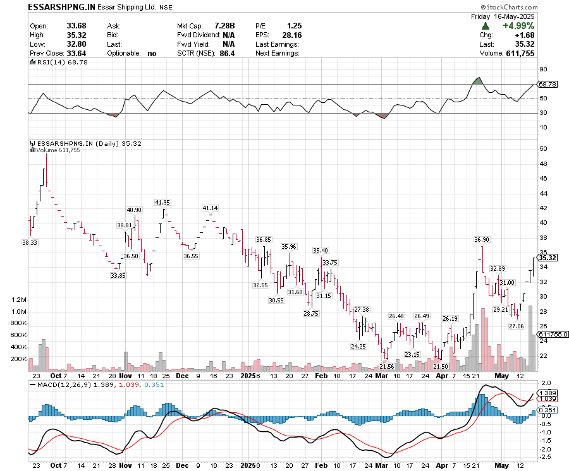This screenshot has width=569, height=471.
Task: Click the last price tag 35.32 on axis
Action: [x=548, y=258]
